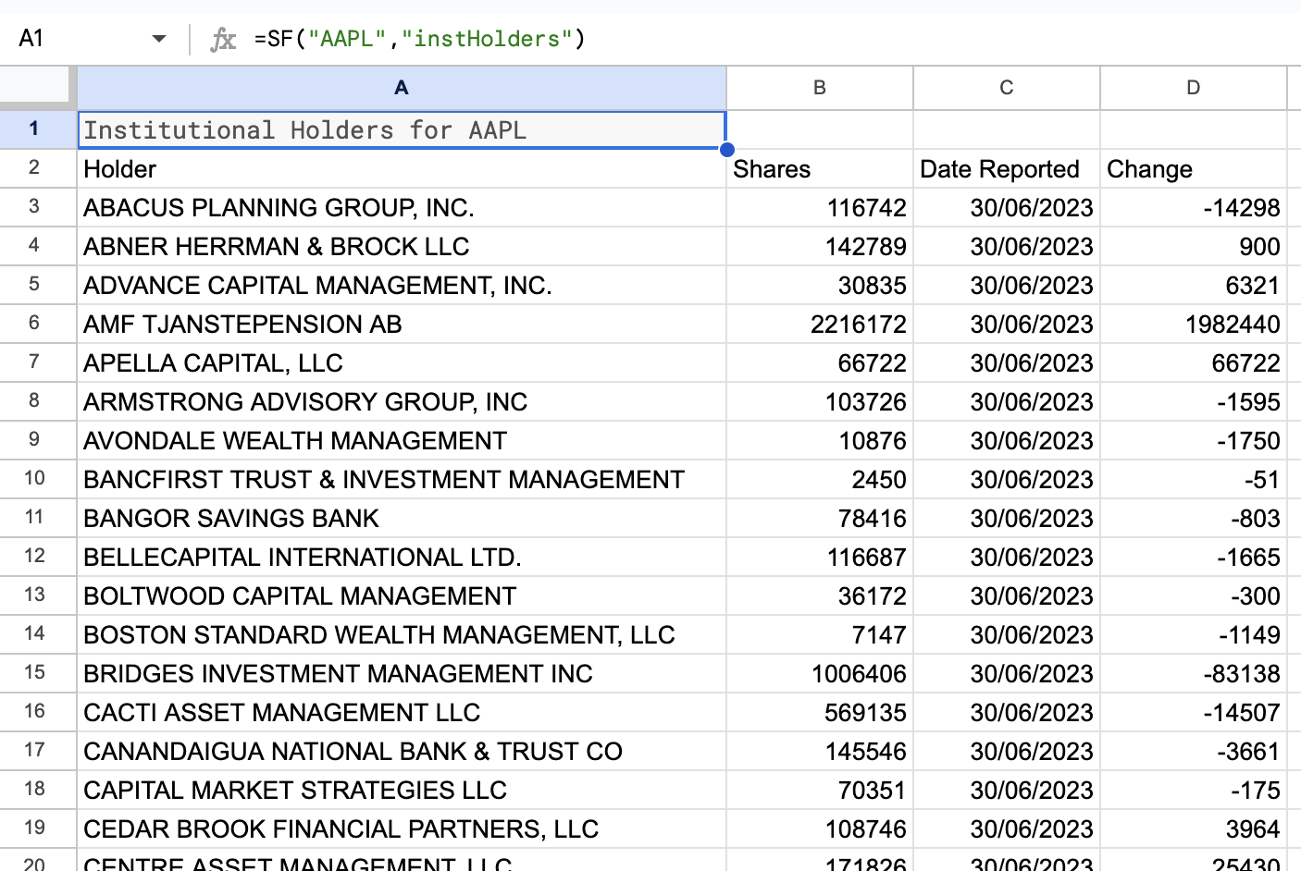This screenshot has height=871, width=1301.
Task: Click cell 'CEDAR BROOK FINANCIAL PARTNERS, LLC'
Action: coord(402,829)
